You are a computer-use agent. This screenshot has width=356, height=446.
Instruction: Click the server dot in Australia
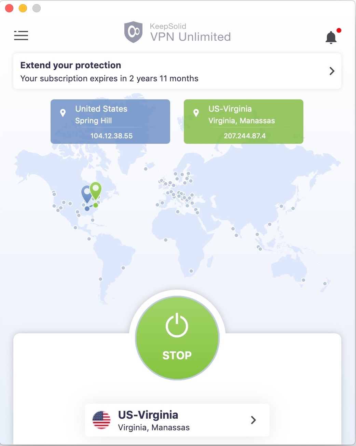point(303,280)
